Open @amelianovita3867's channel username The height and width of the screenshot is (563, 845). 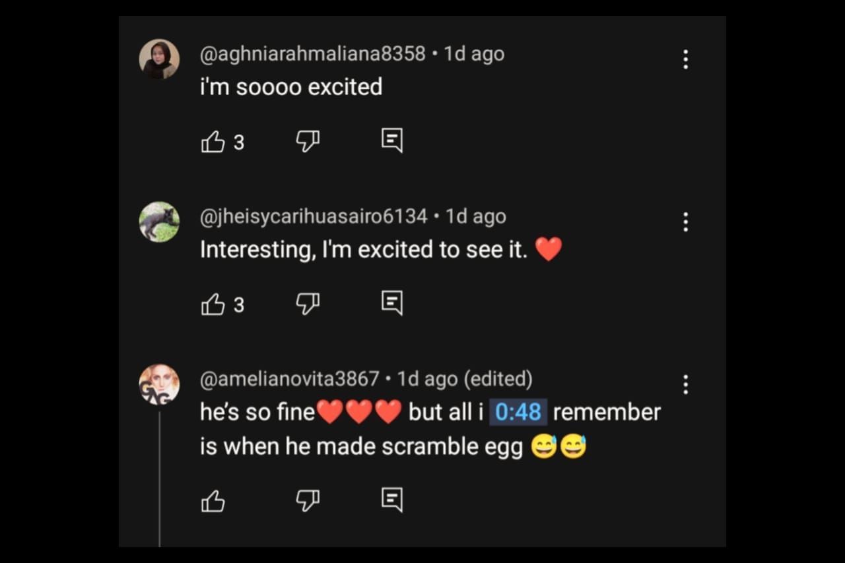290,379
